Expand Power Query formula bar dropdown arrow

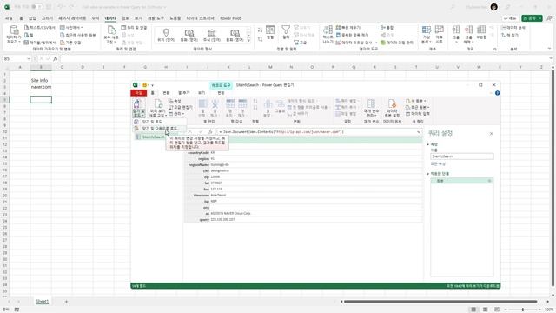(x=419, y=131)
